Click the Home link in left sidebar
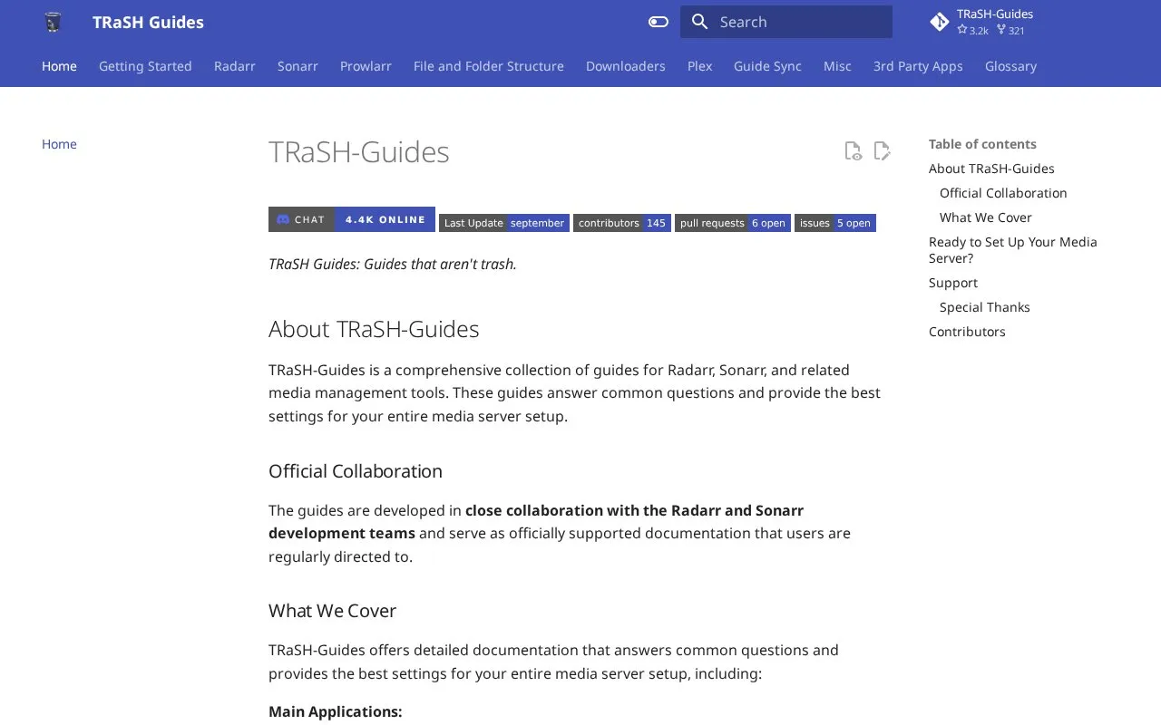 59,144
